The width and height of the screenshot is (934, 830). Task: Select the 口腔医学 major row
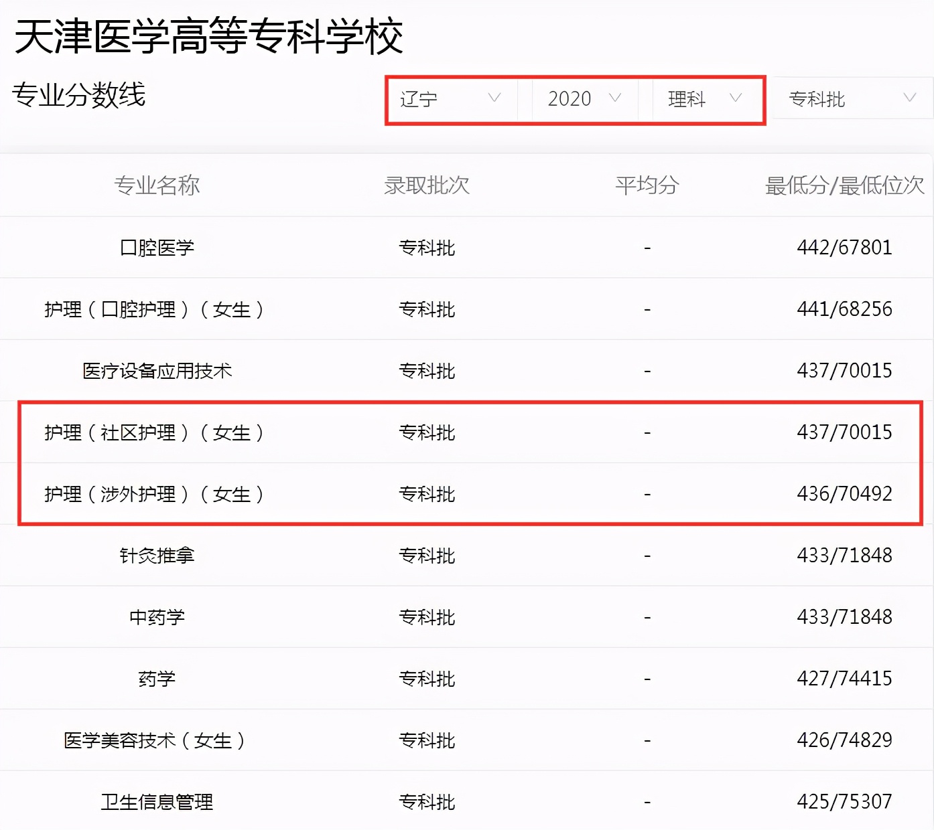click(x=157, y=247)
